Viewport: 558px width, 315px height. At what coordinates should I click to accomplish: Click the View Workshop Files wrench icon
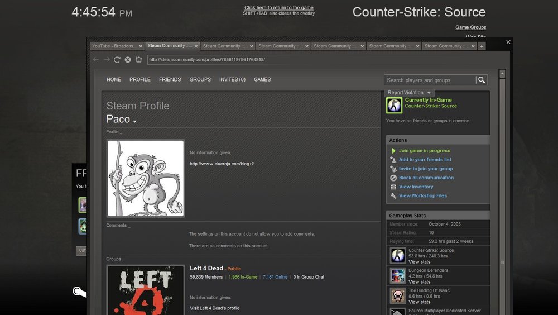tap(393, 195)
